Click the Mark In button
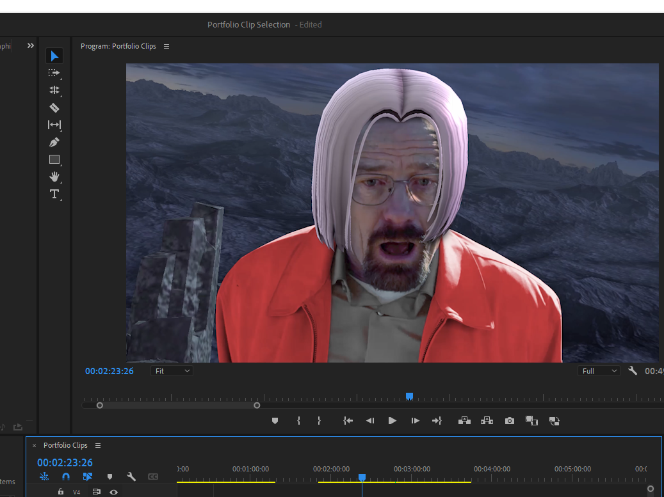 tap(298, 421)
